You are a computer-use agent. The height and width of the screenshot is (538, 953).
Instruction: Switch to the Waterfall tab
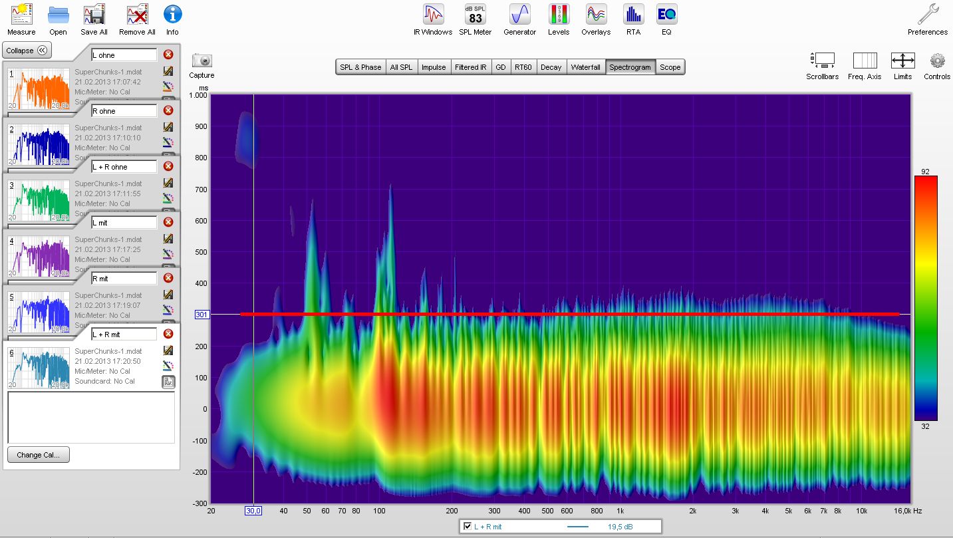[x=586, y=67]
